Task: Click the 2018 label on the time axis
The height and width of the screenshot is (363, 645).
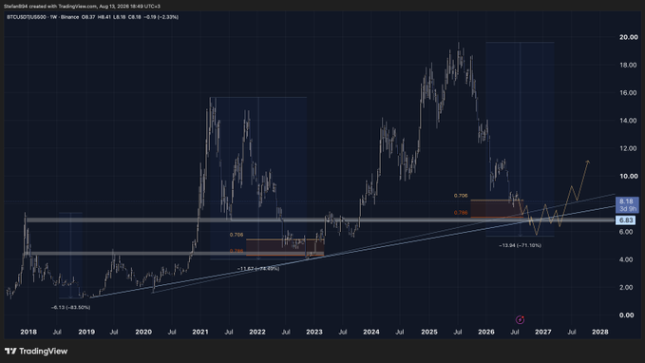Action: point(28,332)
